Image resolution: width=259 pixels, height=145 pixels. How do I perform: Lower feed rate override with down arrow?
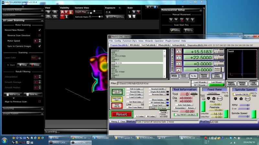208,99
